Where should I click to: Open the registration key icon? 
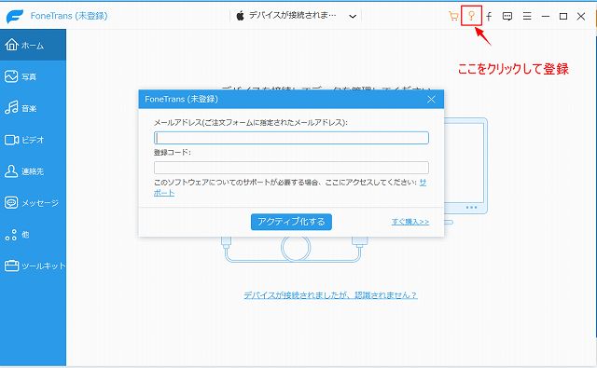(x=471, y=16)
